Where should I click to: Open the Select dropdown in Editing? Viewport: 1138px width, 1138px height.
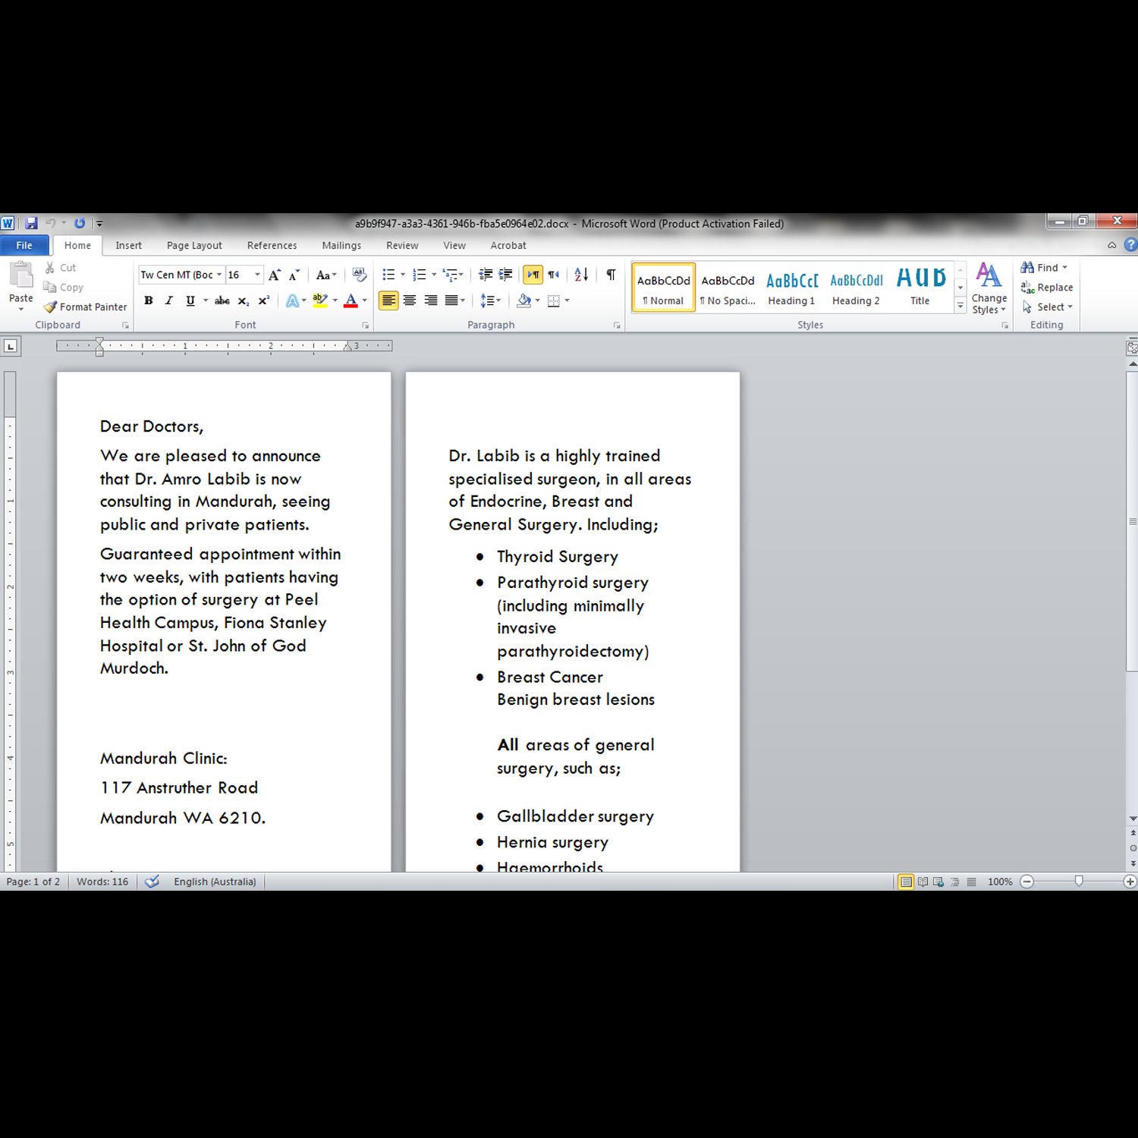pyautogui.click(x=1047, y=307)
